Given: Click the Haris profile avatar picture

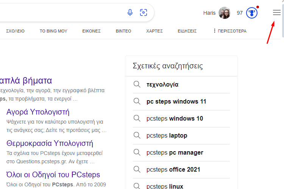Looking at the screenshot, I should tap(225, 13).
